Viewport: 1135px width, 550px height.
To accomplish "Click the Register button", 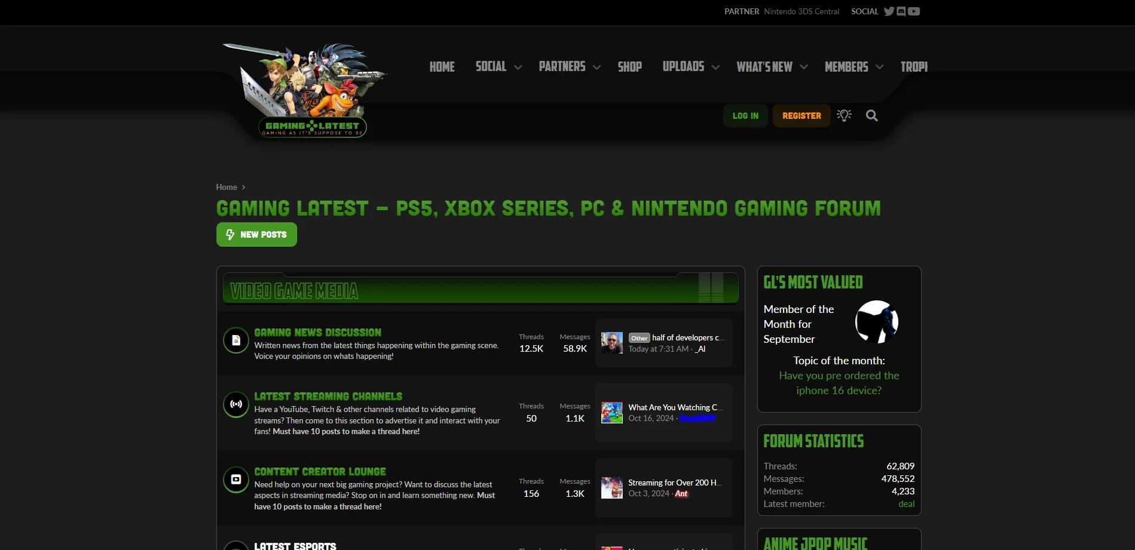I will 801,116.
